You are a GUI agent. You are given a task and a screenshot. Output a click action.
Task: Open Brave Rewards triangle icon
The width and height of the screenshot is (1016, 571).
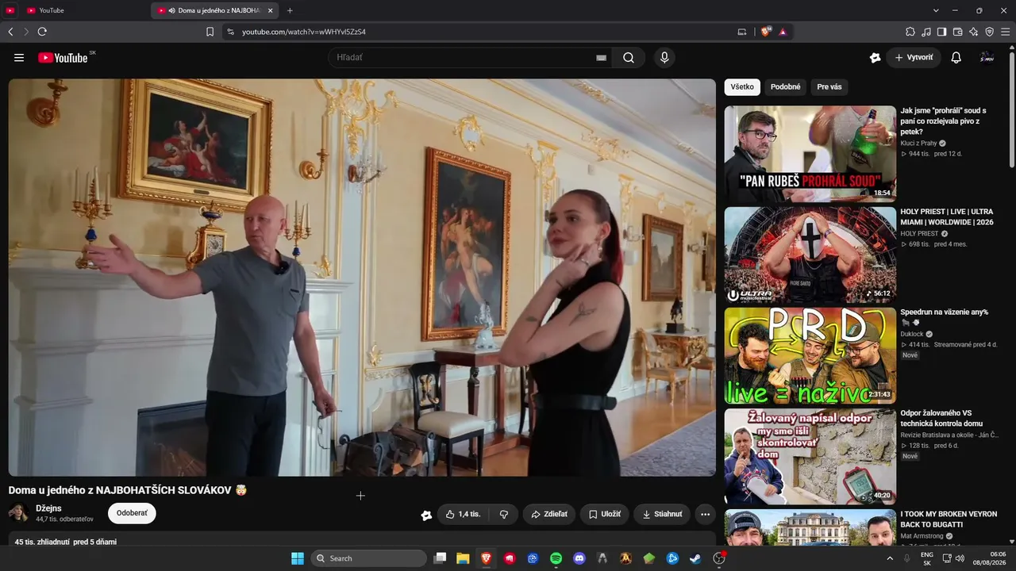point(783,32)
